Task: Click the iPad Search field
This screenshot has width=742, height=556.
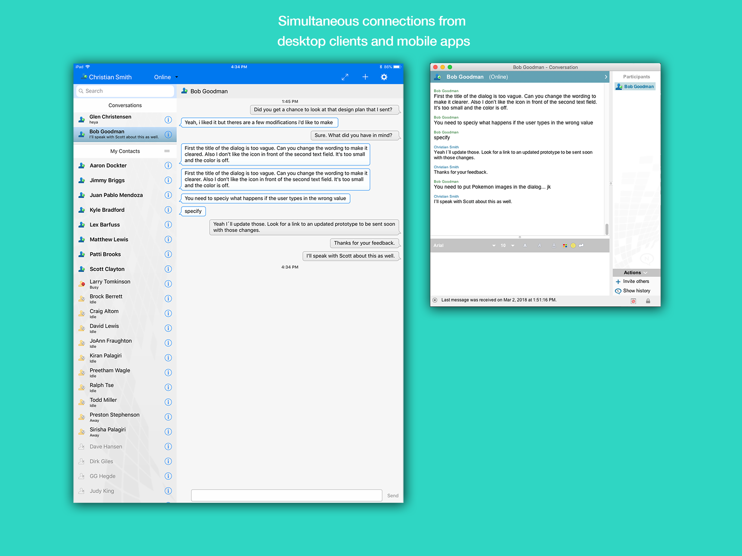Action: click(126, 91)
